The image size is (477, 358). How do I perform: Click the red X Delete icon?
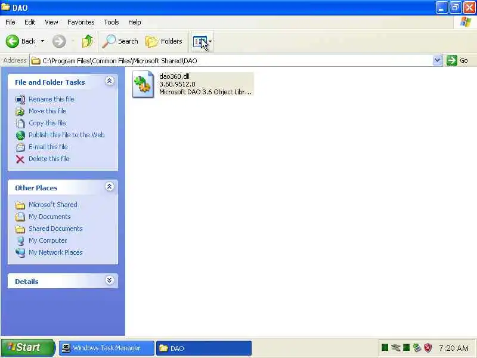pos(20,159)
